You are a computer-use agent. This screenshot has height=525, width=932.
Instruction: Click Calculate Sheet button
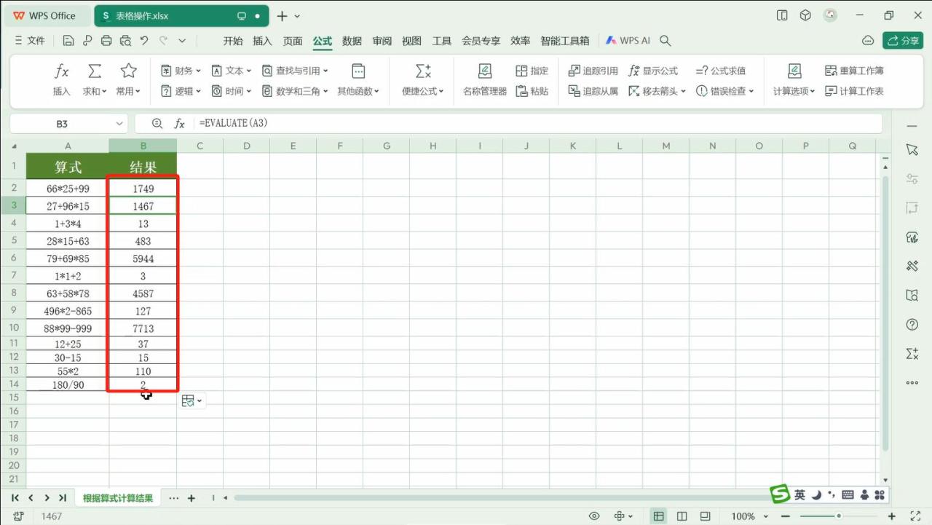[x=854, y=91]
